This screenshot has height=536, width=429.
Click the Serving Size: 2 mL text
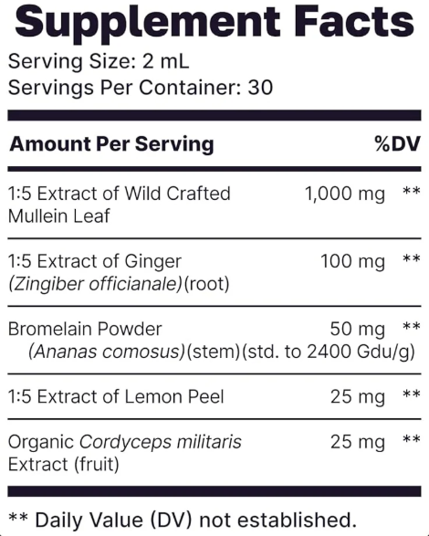[x=99, y=62]
